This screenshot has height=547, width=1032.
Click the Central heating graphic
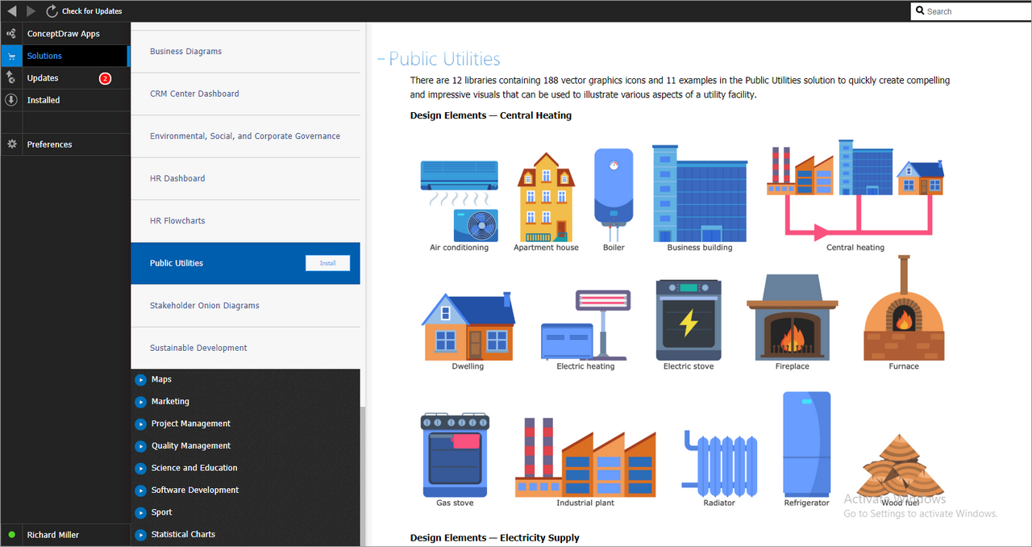(x=855, y=190)
